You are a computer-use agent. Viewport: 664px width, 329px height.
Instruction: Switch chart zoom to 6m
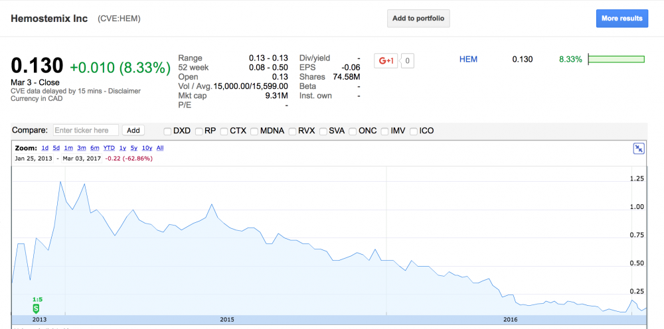[94, 148]
